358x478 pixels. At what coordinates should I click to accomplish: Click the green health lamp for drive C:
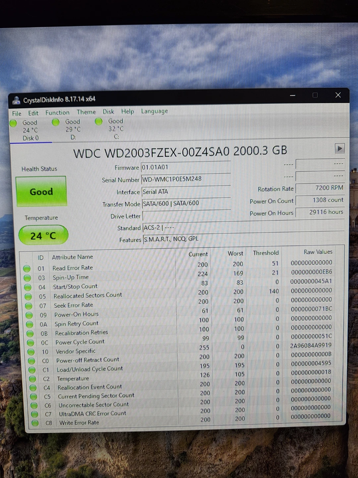[x=98, y=121]
